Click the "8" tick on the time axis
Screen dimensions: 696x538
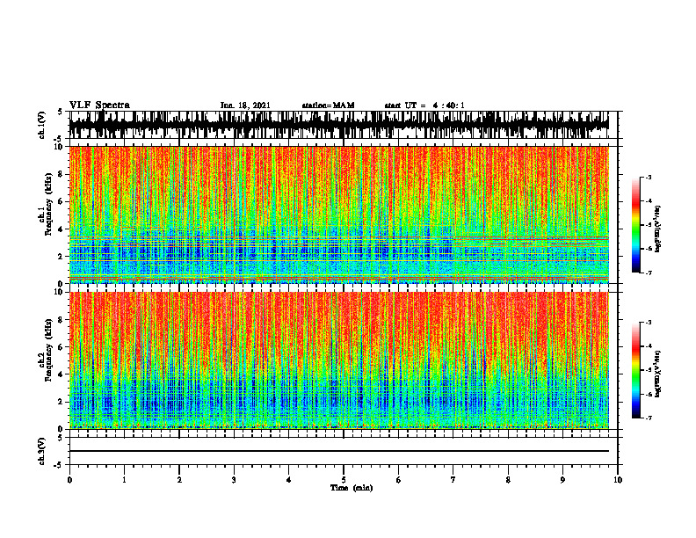508,480
